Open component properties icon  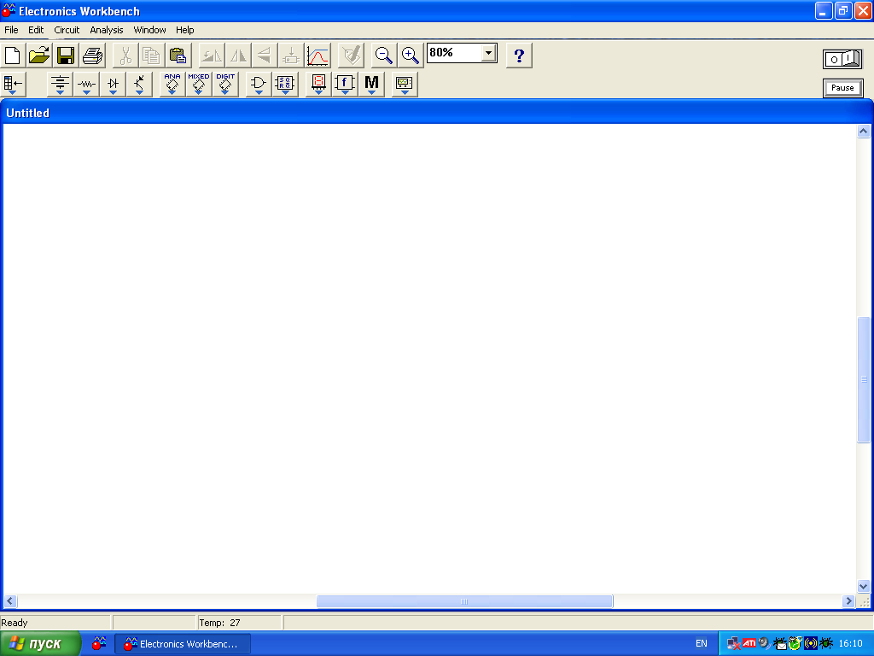click(x=351, y=56)
